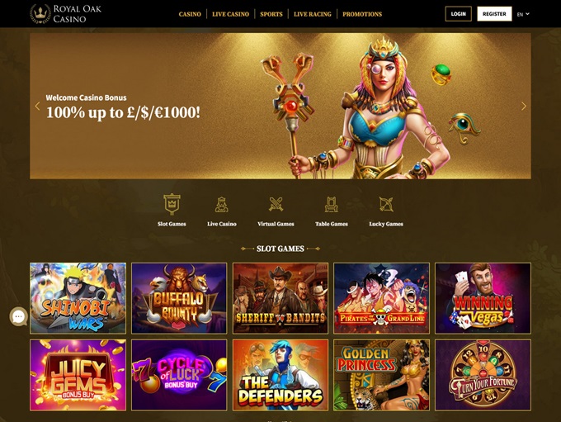Screen dimensions: 561x422
Task: Choose the Live Casino dealer icon
Action: click(221, 205)
